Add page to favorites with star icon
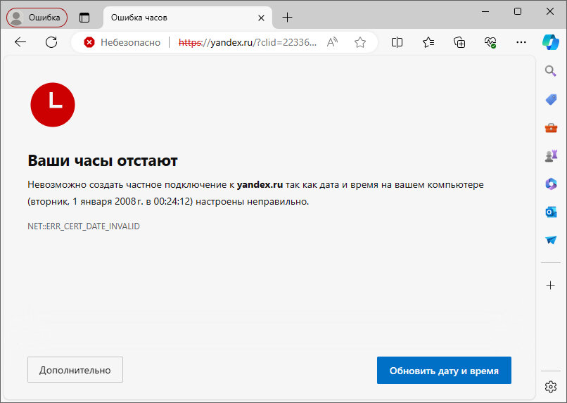 coord(359,42)
